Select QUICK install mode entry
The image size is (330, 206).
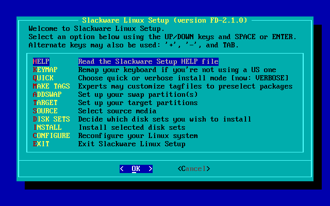click(43, 78)
